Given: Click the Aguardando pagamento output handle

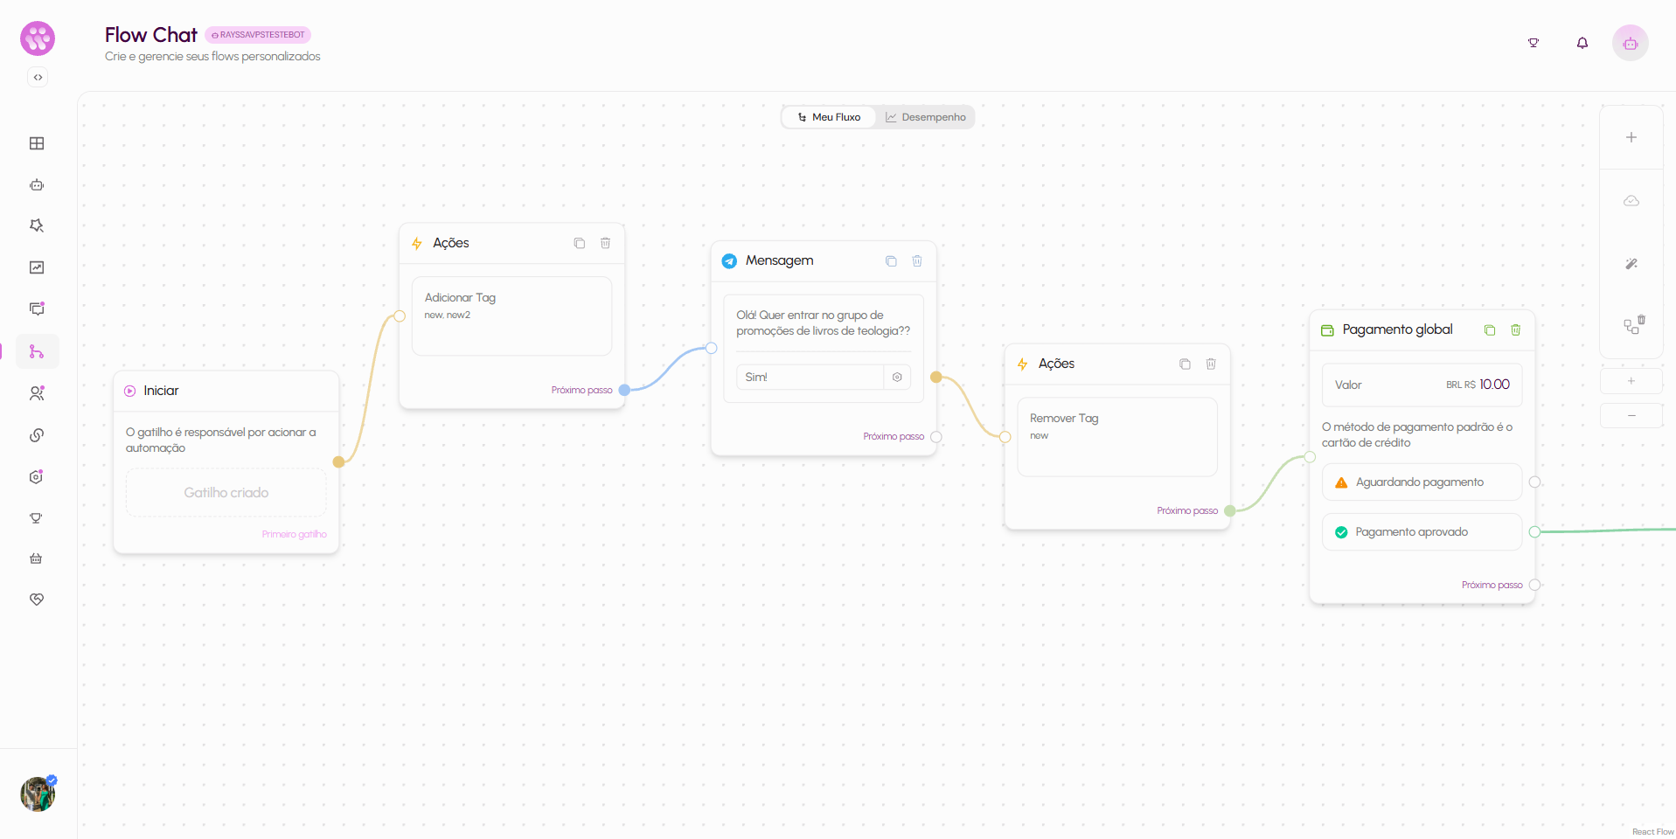Looking at the screenshot, I should pos(1534,482).
